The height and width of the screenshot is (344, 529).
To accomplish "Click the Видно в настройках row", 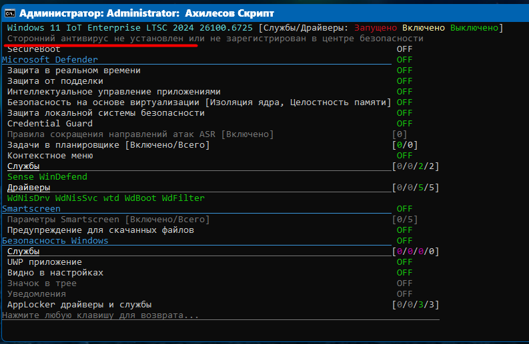I will (x=55, y=273).
